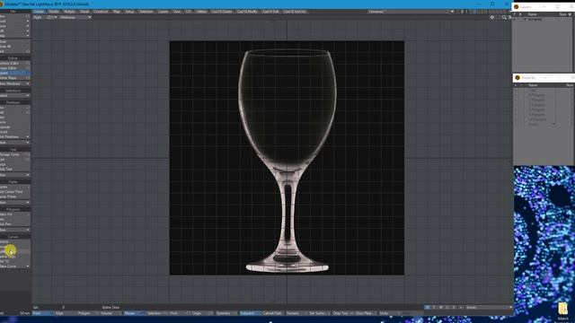Screen dimensions: 575x323
Task: Switch to Edge selection mode
Action: (65, 313)
